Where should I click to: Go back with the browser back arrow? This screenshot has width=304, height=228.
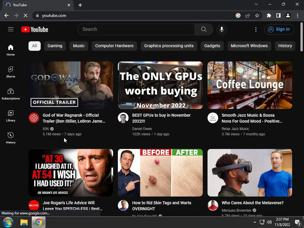click(7, 15)
